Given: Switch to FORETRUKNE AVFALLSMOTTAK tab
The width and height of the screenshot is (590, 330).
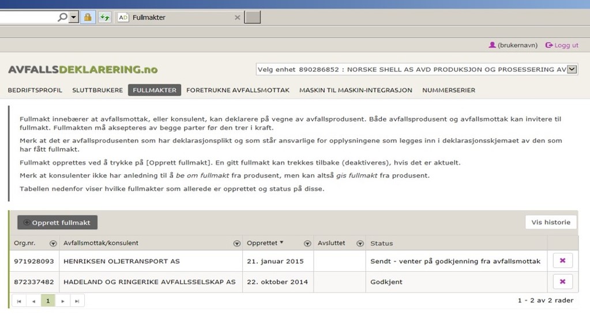Looking at the screenshot, I should [x=238, y=90].
